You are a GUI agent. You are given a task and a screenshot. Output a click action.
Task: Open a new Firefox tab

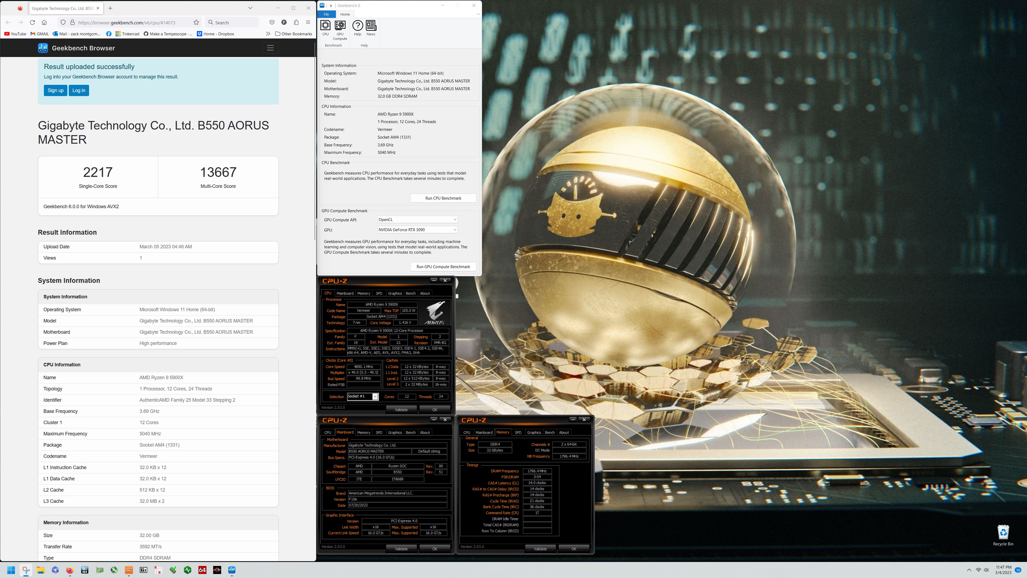click(110, 8)
